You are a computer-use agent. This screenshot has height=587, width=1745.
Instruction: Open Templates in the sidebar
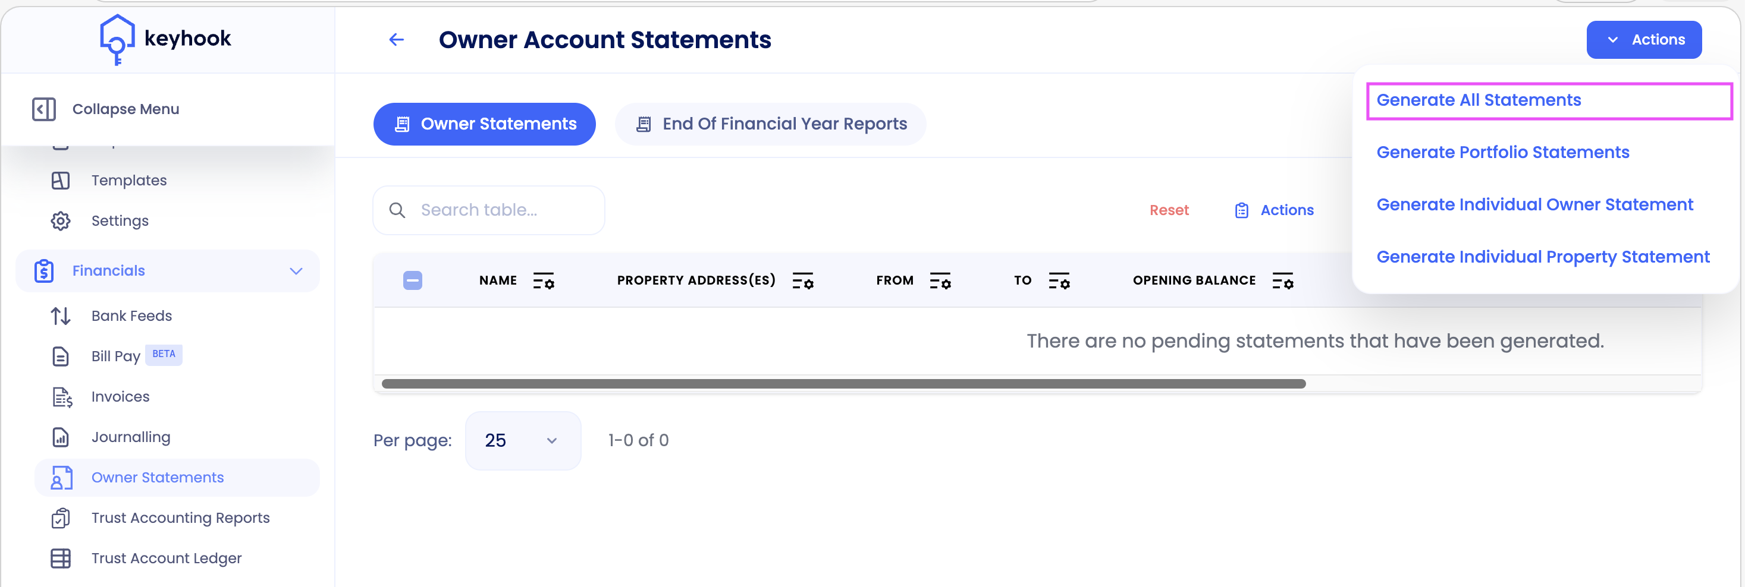(x=128, y=180)
